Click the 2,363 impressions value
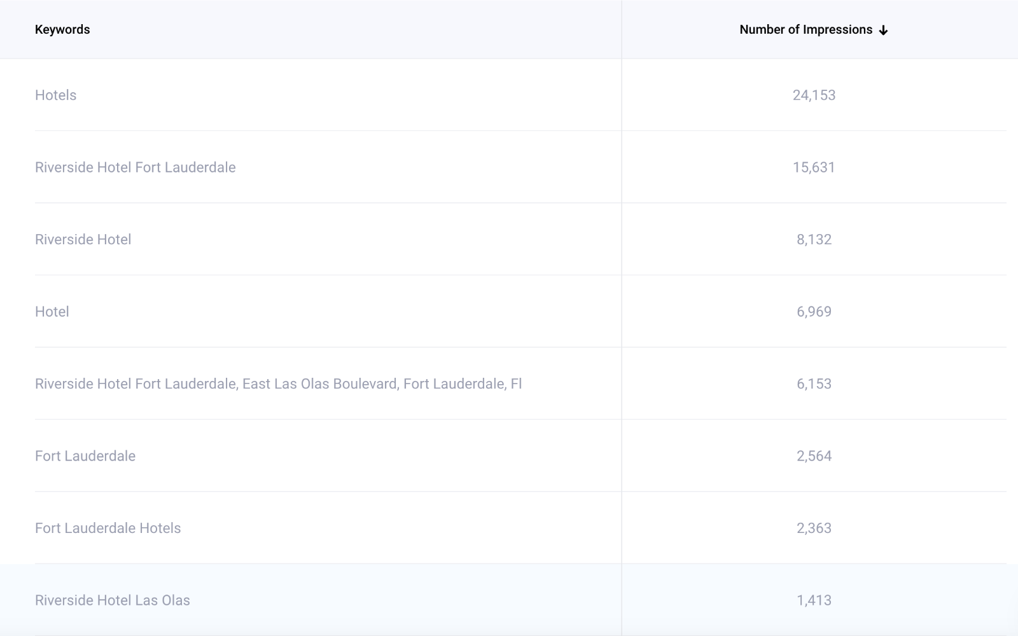Viewport: 1018px width, 636px height. point(814,529)
